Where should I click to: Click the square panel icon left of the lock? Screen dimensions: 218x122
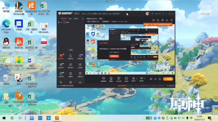(154, 20)
